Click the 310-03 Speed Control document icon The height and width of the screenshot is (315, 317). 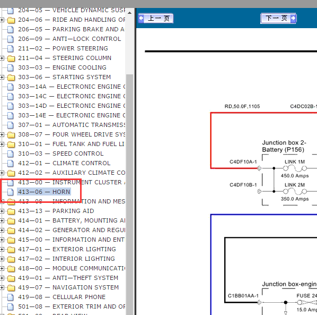pyautogui.click(x=11, y=154)
